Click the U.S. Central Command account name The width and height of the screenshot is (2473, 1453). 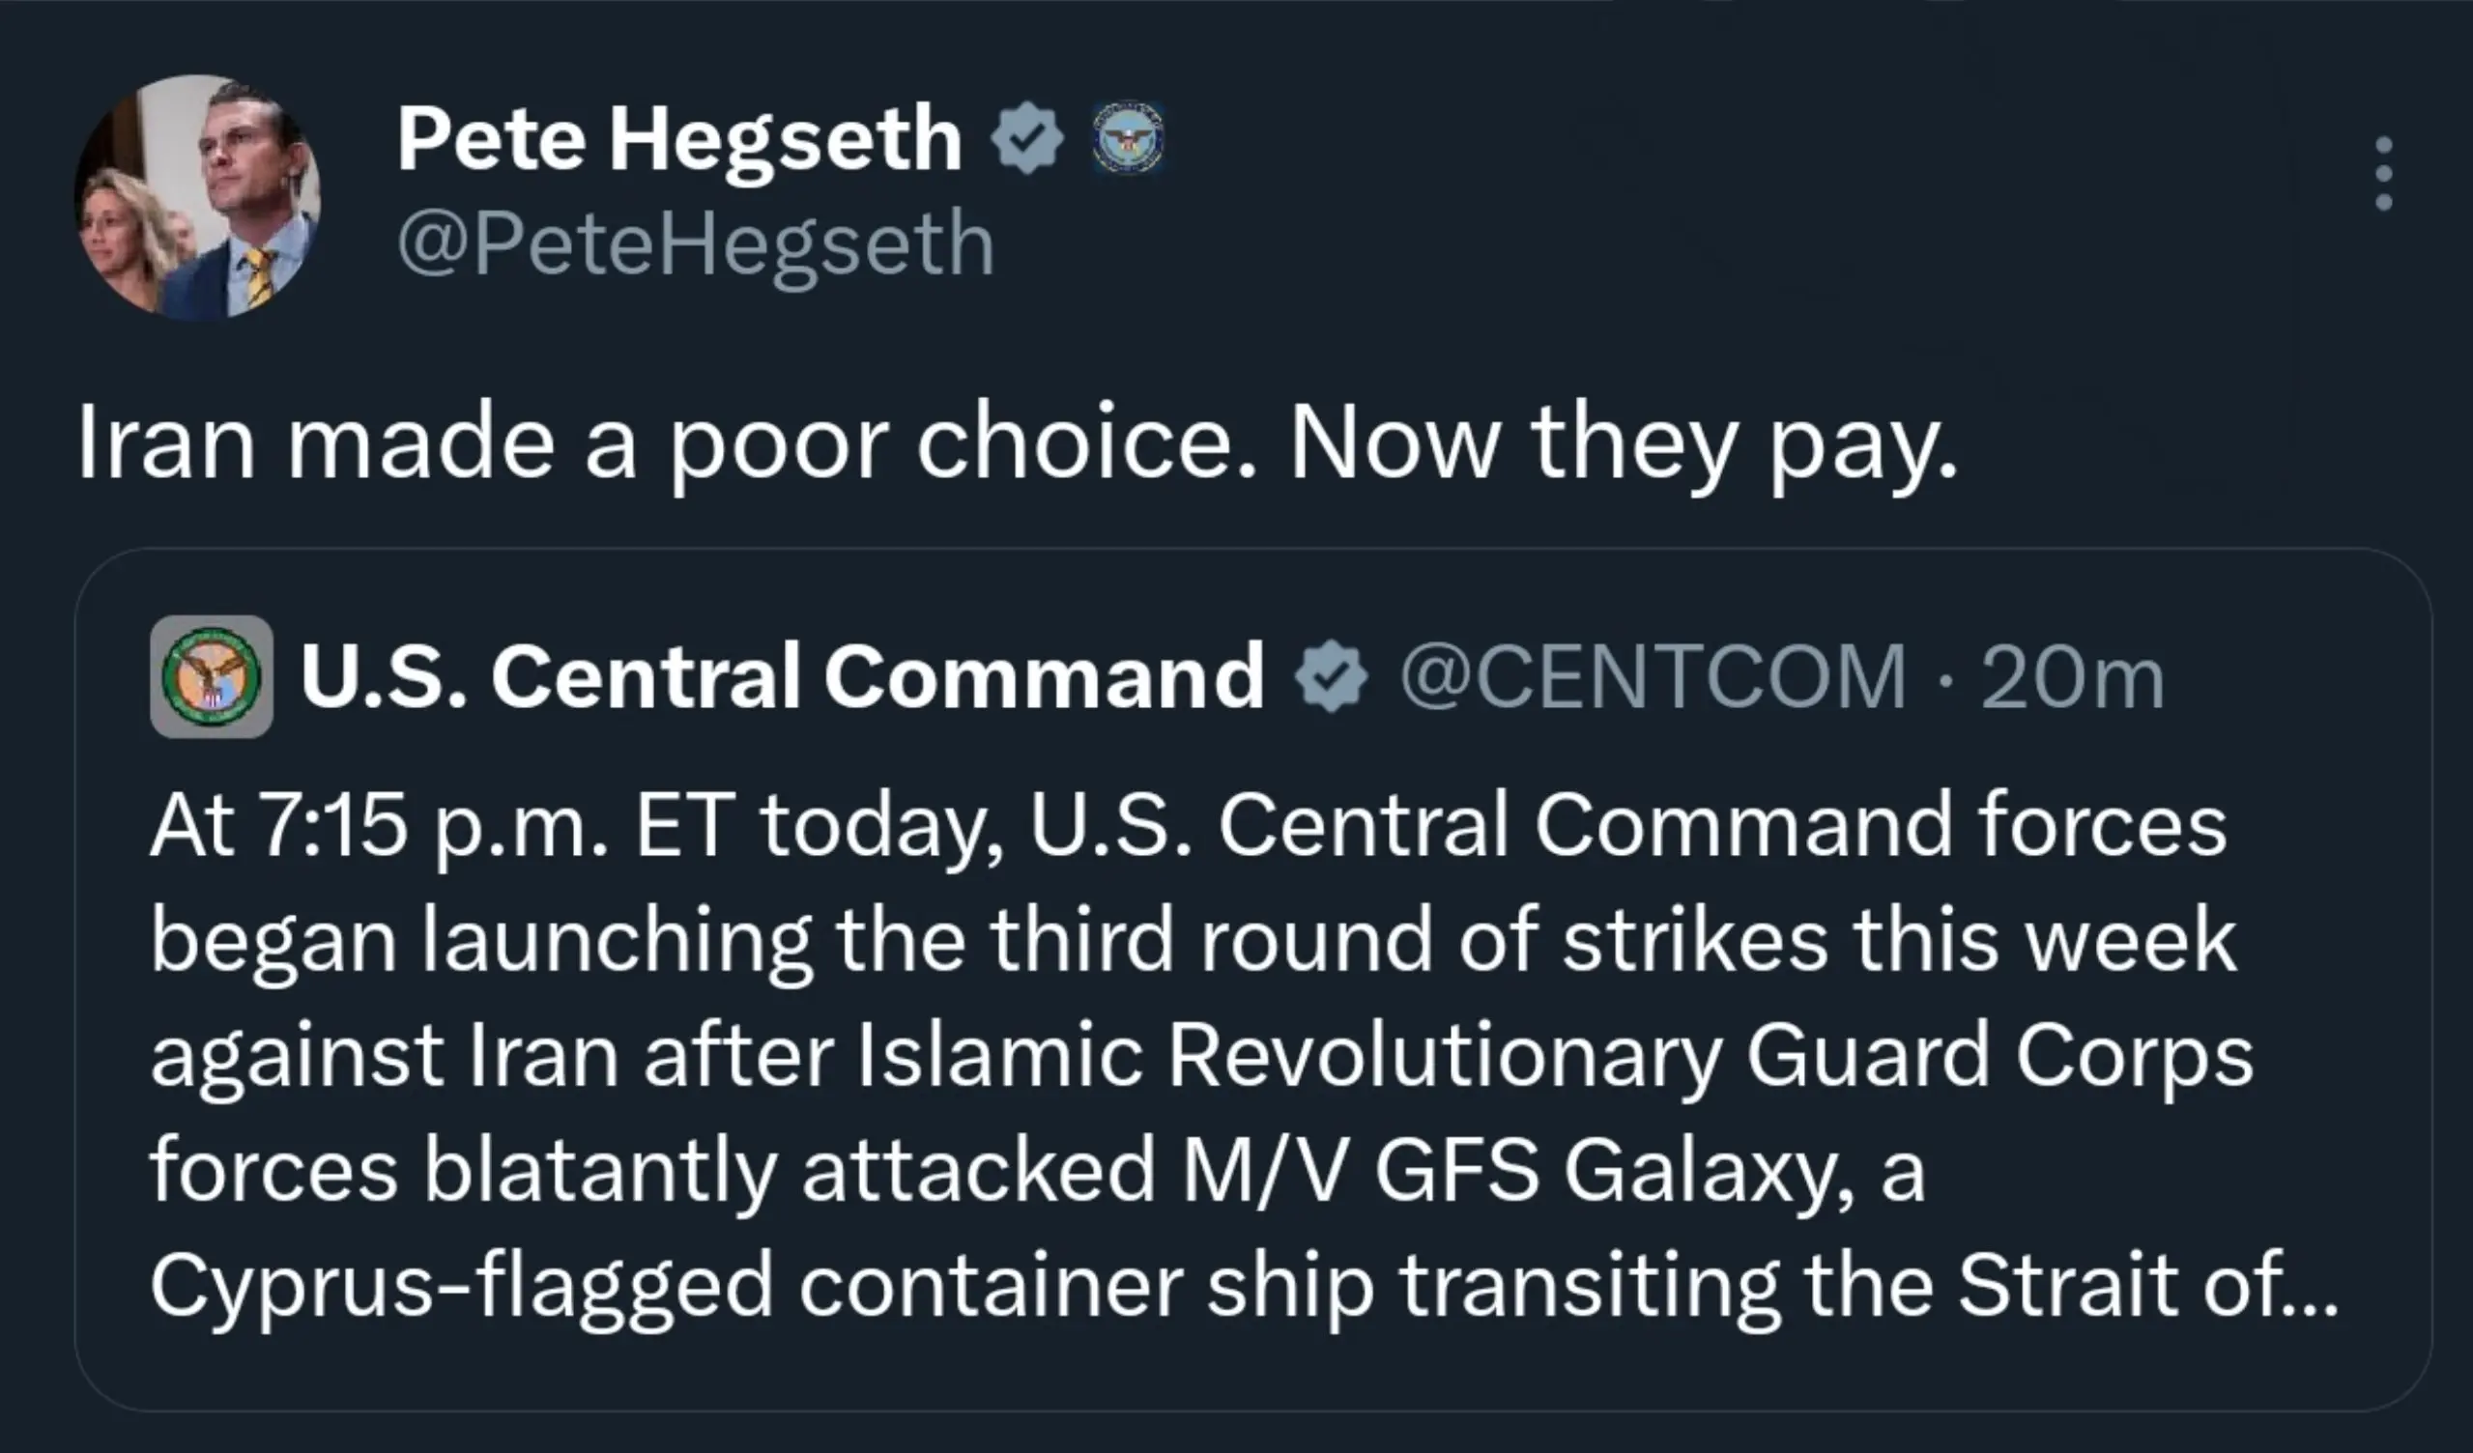click(x=782, y=676)
